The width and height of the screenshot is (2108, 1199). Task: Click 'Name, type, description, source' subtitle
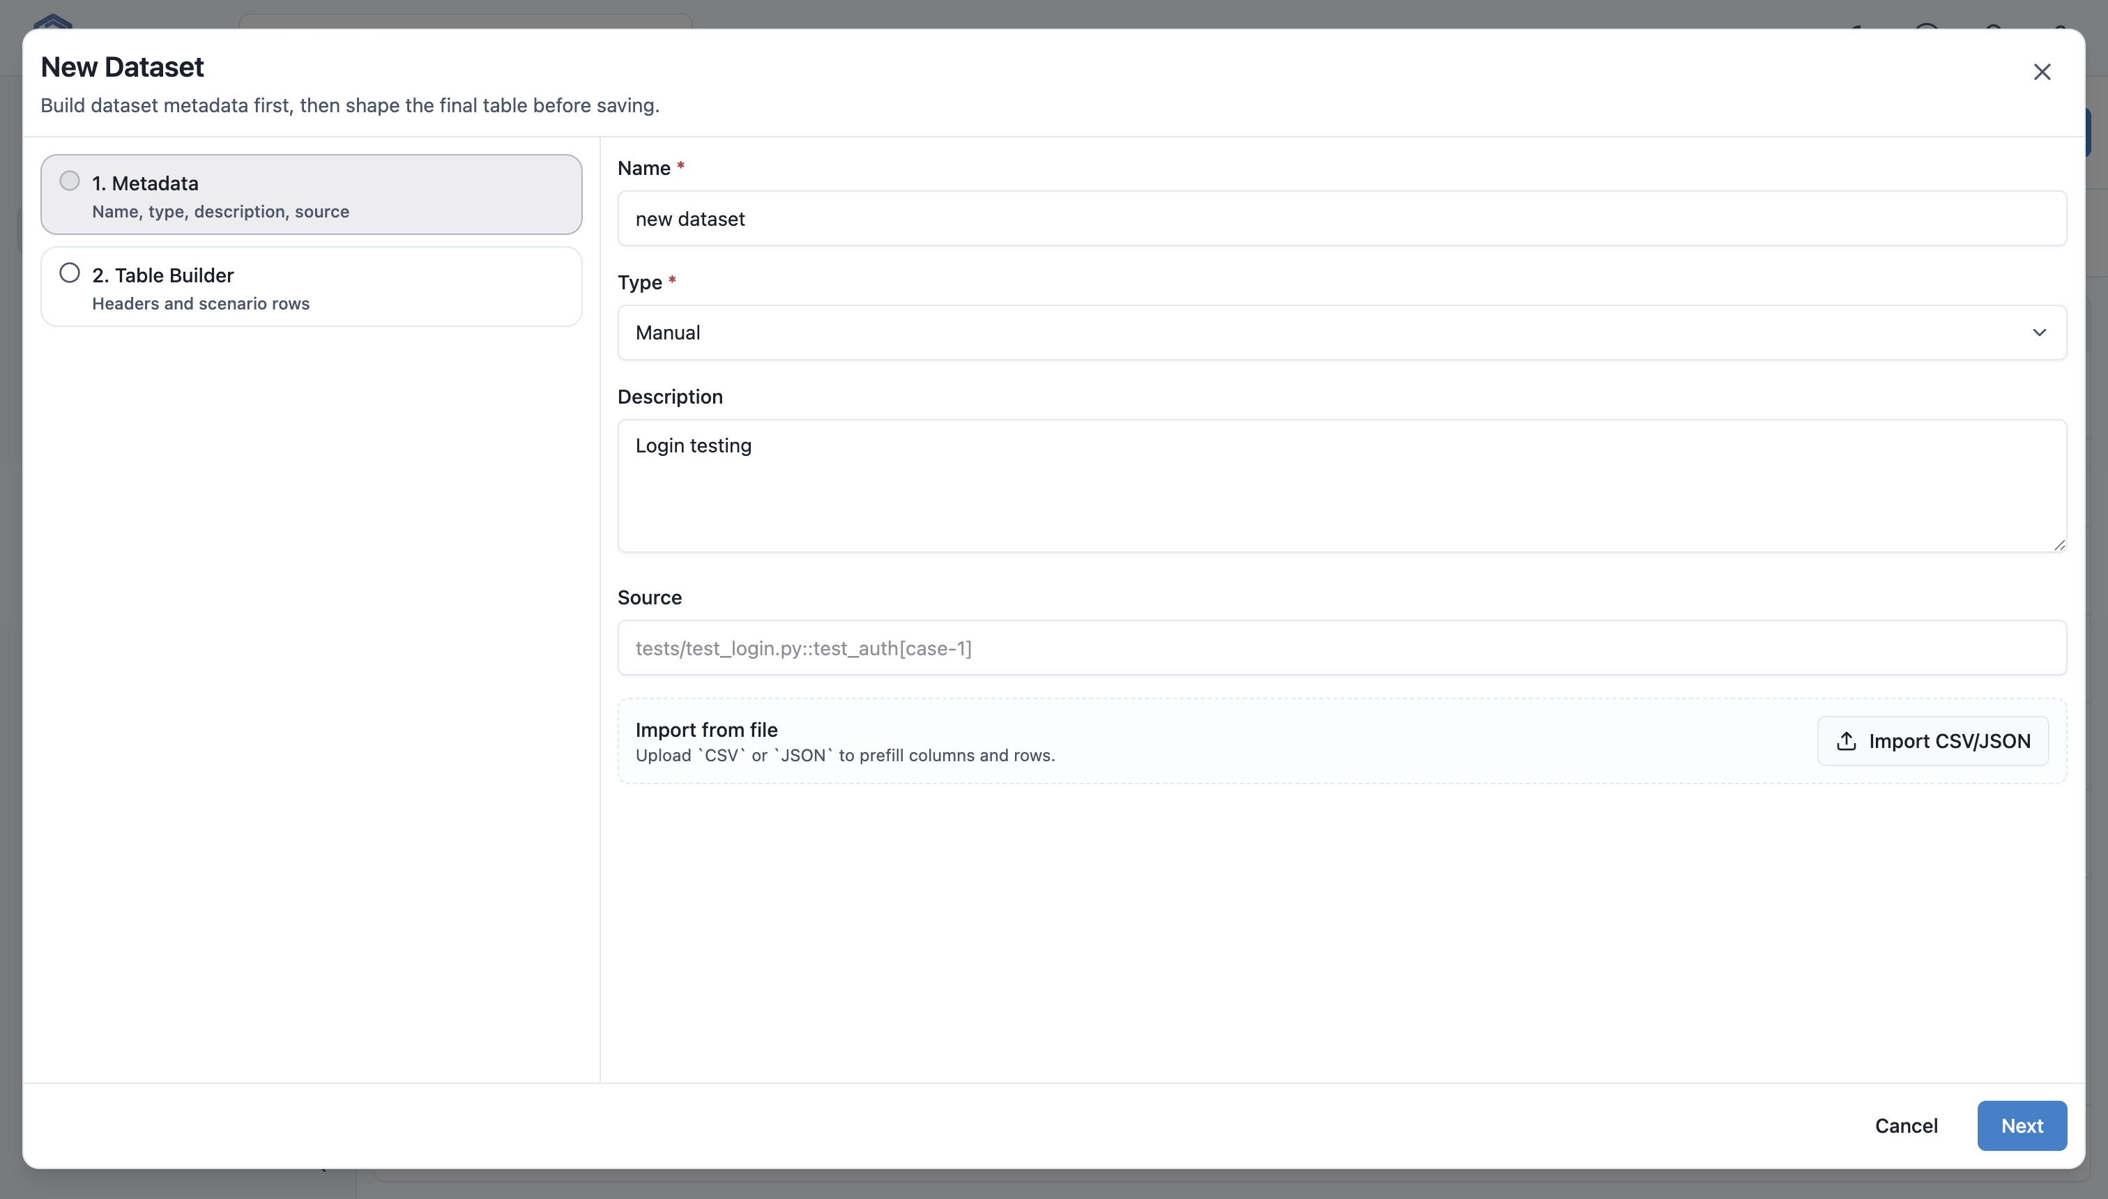pyautogui.click(x=221, y=212)
